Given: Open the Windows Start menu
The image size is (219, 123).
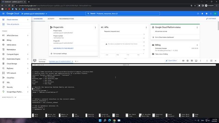Looking at the screenshot, I should click(100, 121).
